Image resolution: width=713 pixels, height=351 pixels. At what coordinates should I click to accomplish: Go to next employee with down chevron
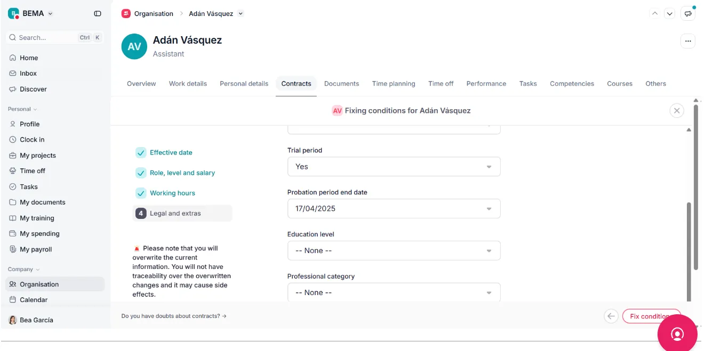point(670,14)
